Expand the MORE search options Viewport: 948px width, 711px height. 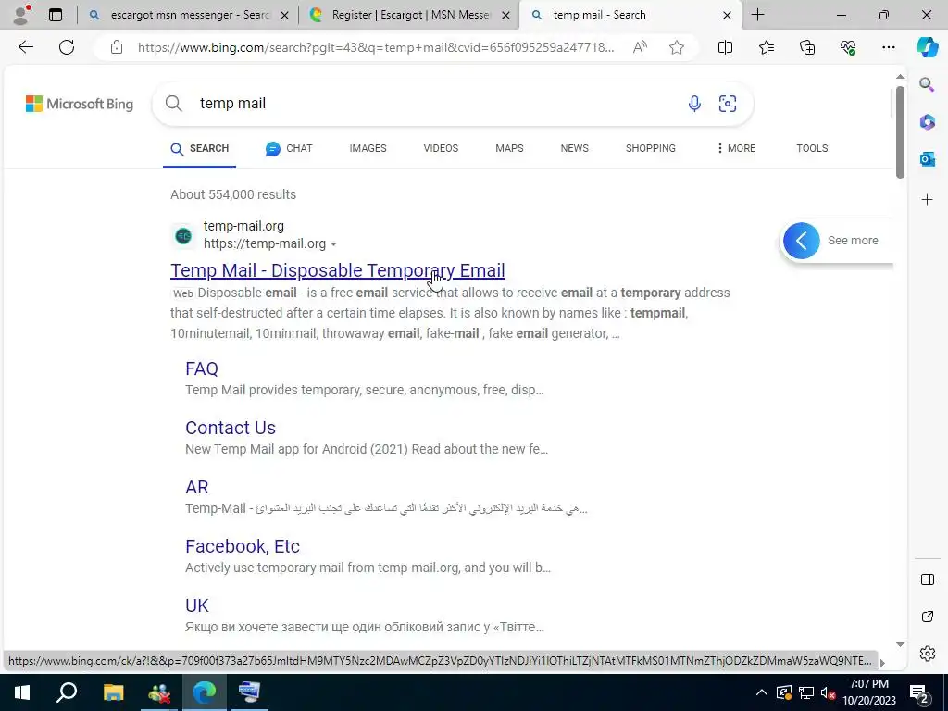(736, 148)
